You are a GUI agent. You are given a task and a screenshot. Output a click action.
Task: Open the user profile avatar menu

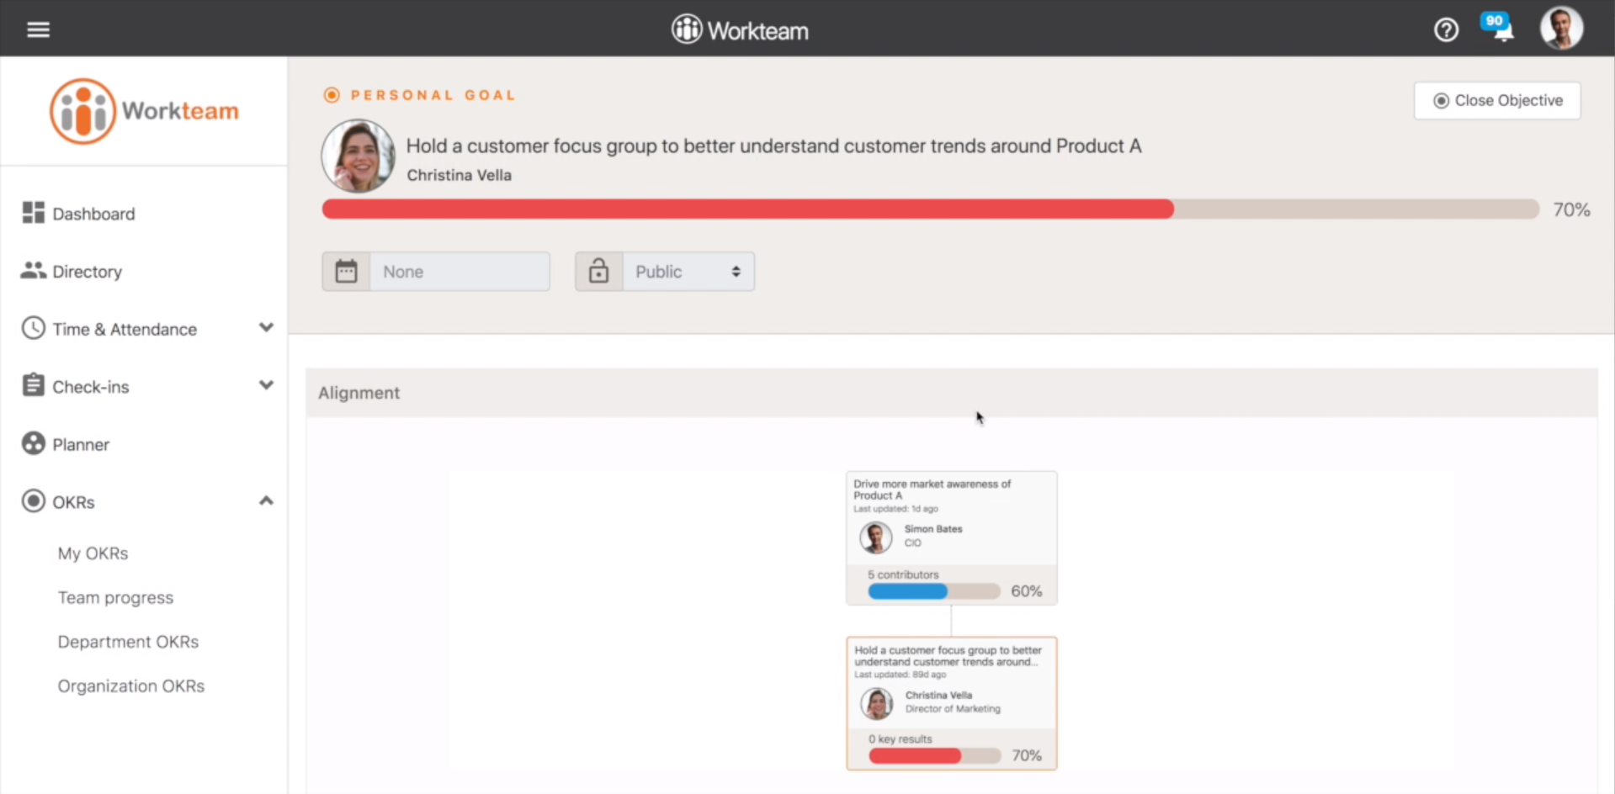[x=1560, y=29]
